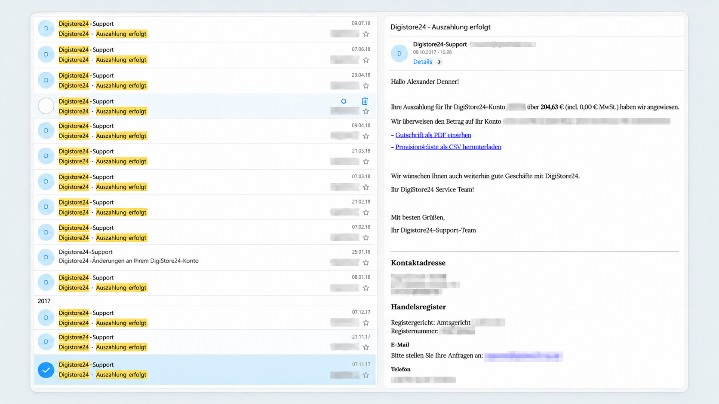Screen dimensions: 719x404
Task: Star the email dated 21.11.17
Action: (366, 347)
